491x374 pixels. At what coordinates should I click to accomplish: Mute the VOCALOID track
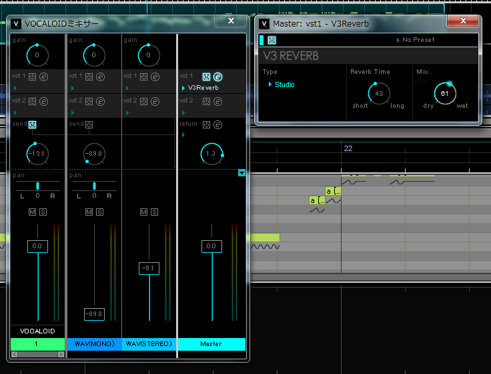(x=32, y=212)
